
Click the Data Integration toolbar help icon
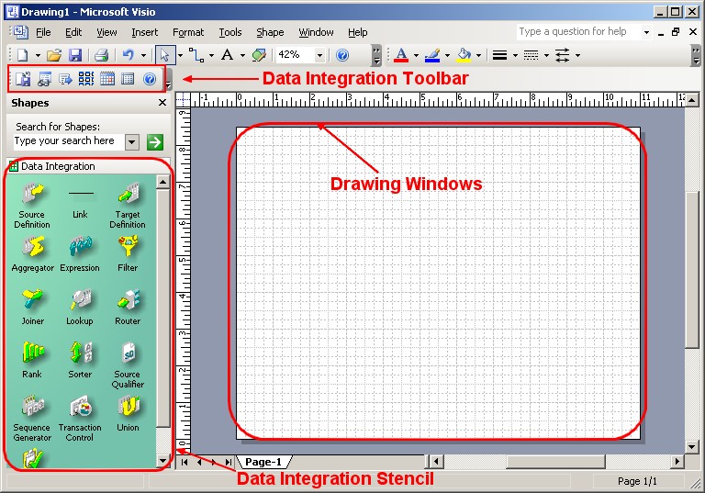150,79
